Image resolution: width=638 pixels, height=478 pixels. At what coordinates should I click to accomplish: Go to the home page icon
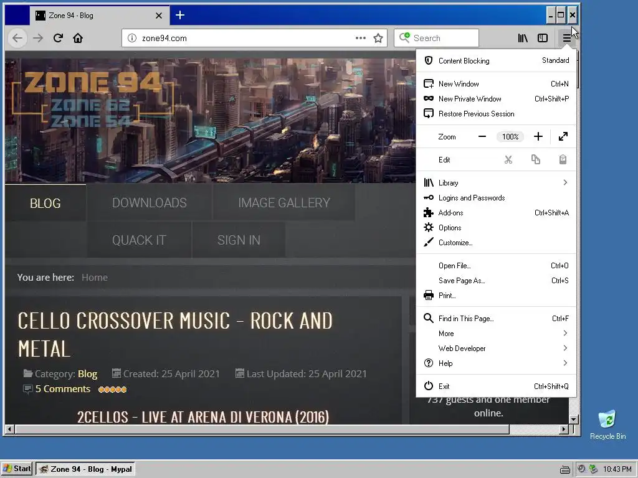pyautogui.click(x=78, y=38)
